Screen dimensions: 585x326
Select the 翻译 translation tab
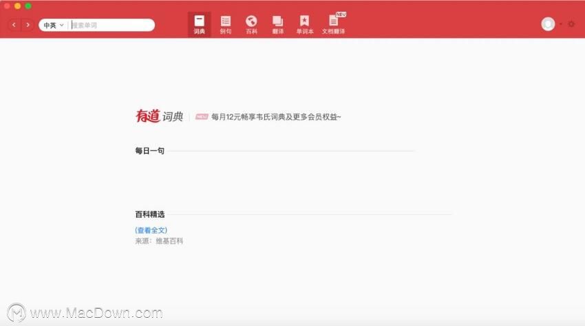pos(277,25)
